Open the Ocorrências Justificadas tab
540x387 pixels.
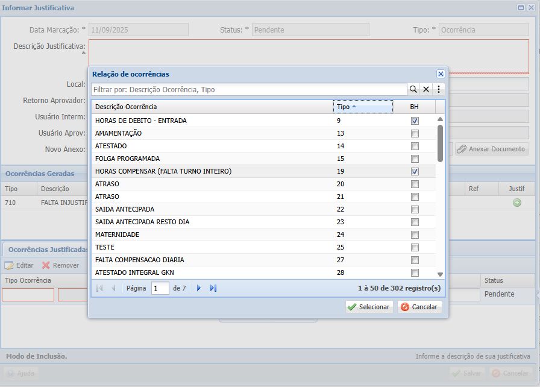48,250
